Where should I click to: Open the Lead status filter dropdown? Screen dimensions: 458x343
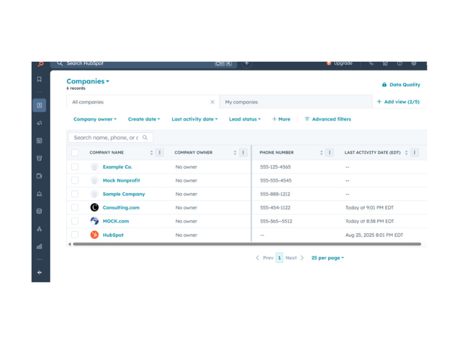245,119
